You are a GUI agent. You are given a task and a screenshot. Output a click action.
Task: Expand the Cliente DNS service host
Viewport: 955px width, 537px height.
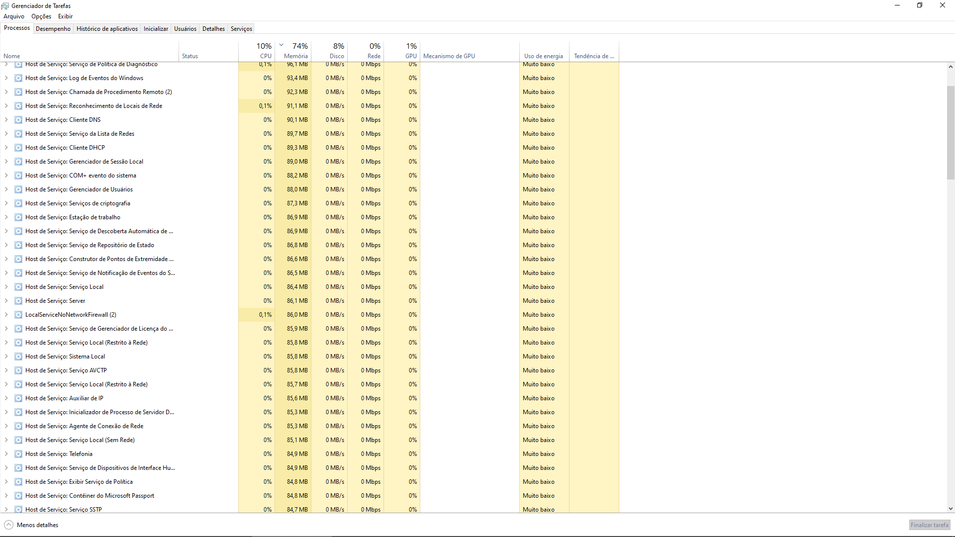tap(6, 120)
